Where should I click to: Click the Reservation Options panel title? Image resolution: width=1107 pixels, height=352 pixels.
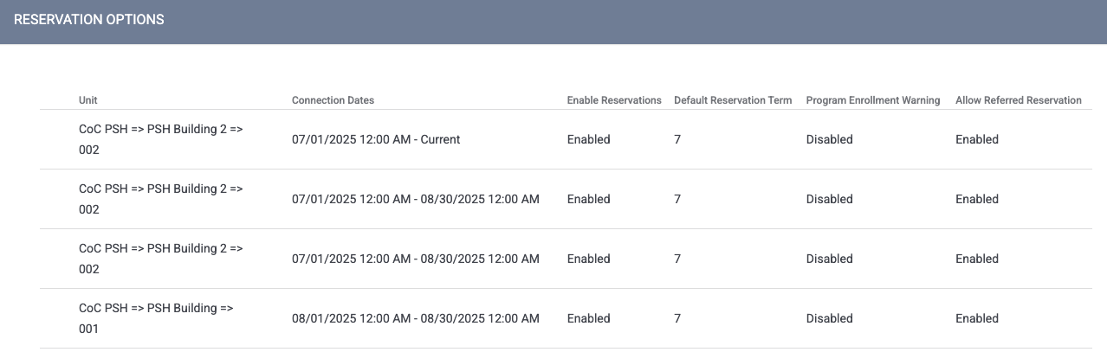[89, 19]
